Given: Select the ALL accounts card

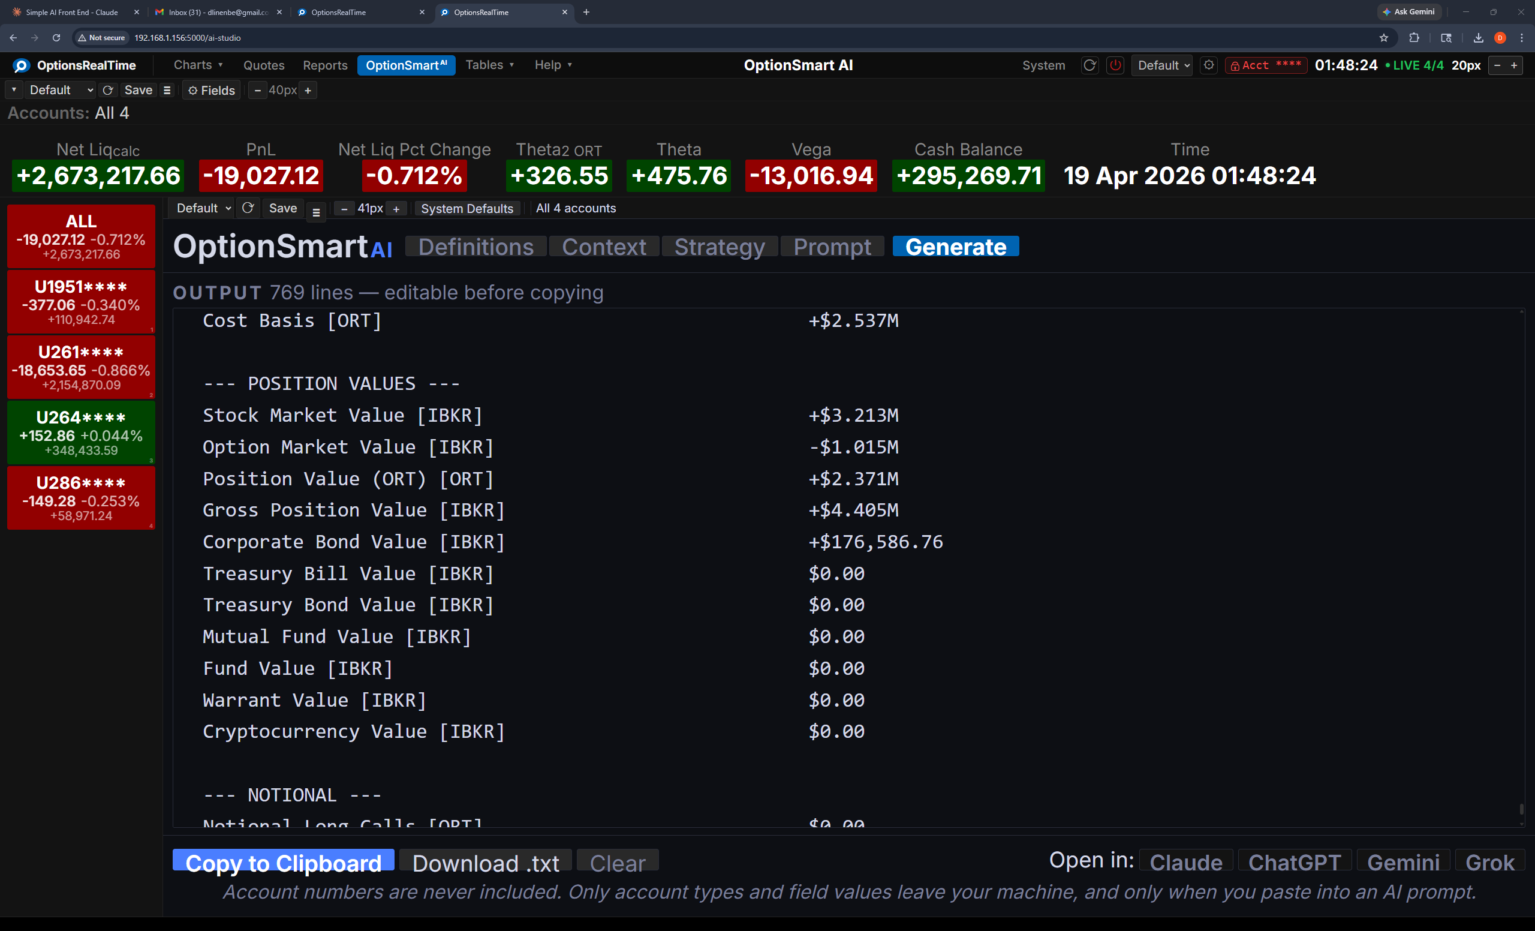Looking at the screenshot, I should 81,236.
